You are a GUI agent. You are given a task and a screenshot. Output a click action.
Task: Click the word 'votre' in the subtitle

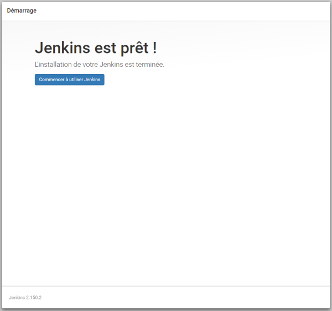(x=89, y=65)
